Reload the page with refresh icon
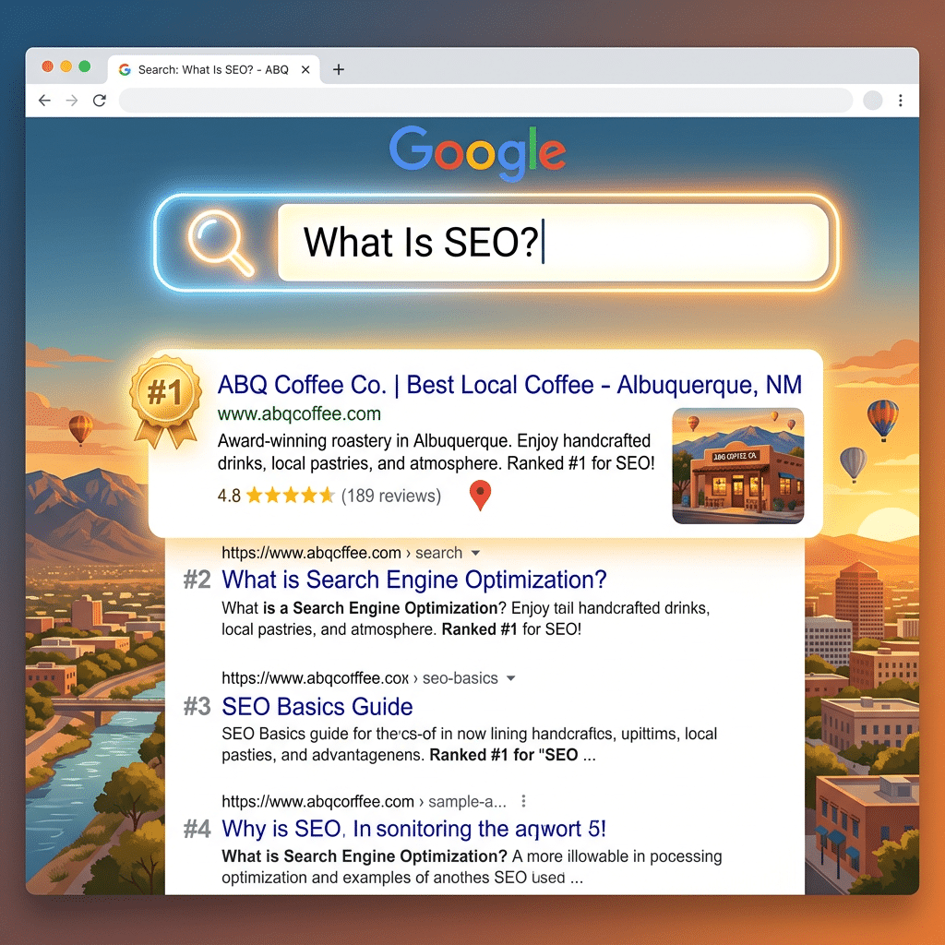 (100, 101)
